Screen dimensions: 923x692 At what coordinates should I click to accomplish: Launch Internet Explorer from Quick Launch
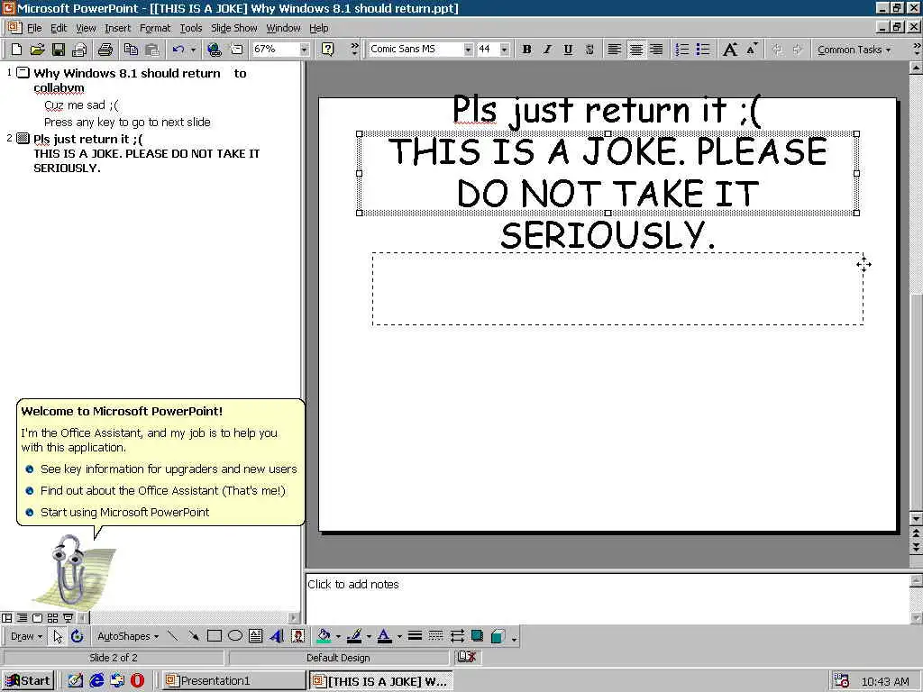tap(96, 681)
